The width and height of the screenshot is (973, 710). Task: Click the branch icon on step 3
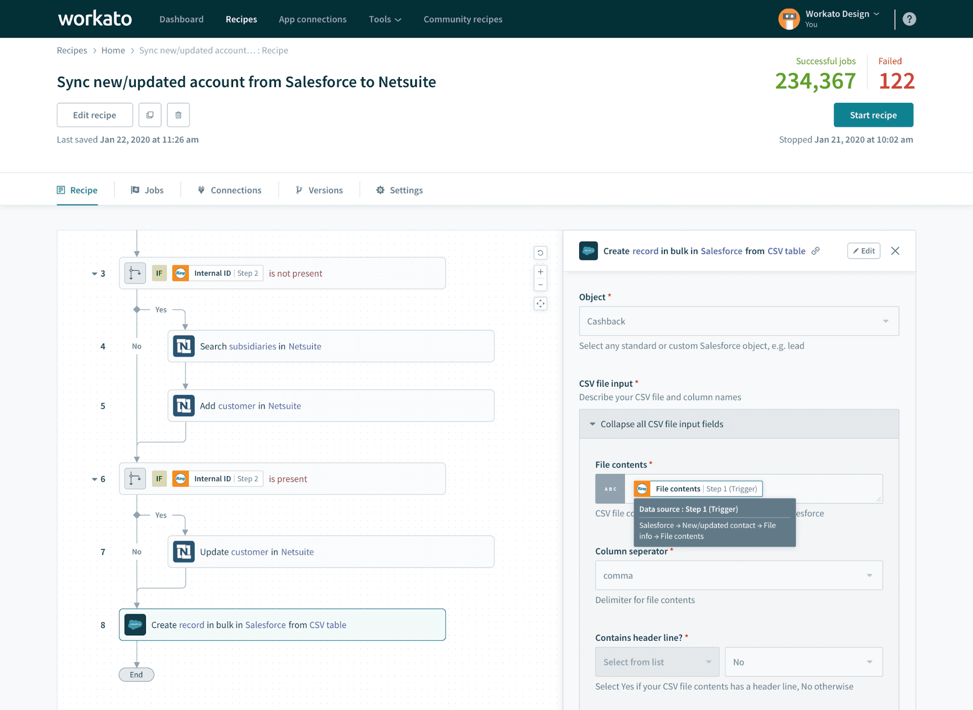click(x=135, y=273)
